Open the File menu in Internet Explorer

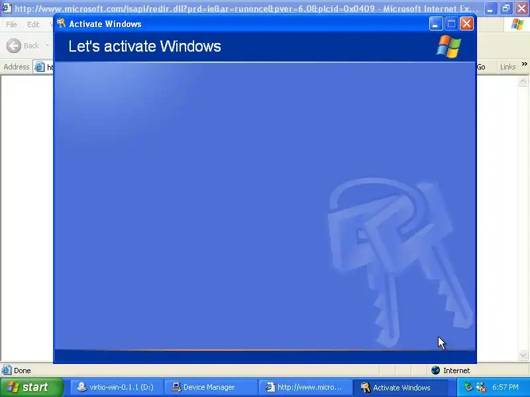[11, 24]
